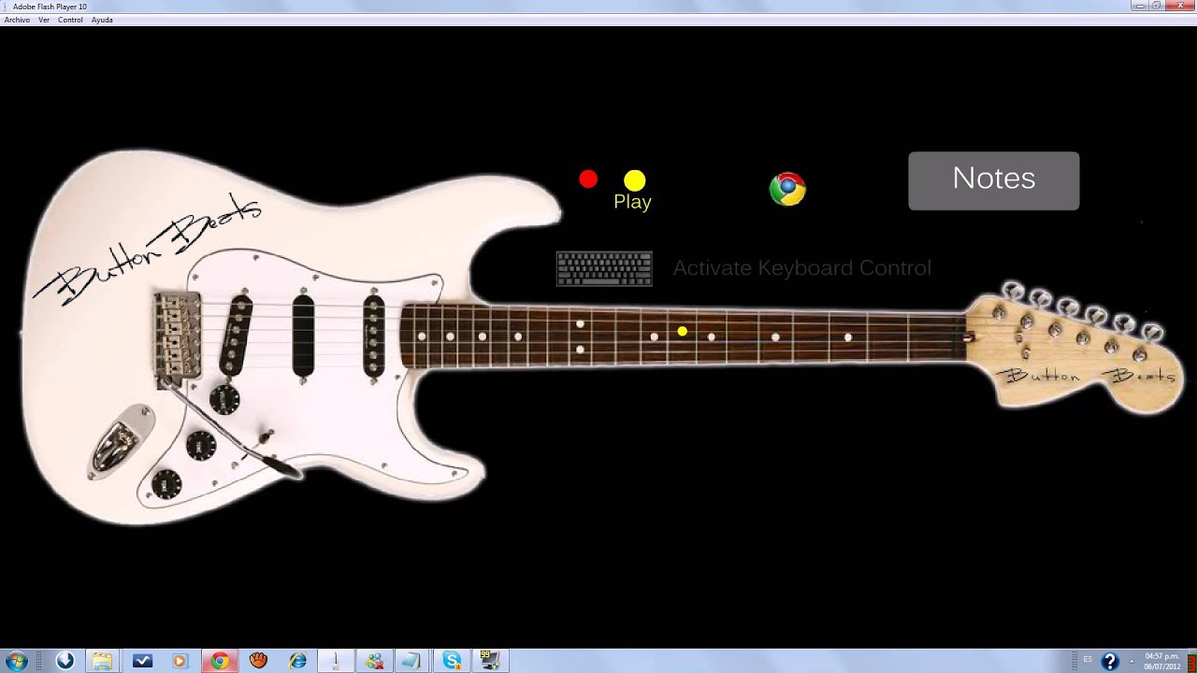Screen dimensions: 1197x673
Task: Open the Windows Start menu
Action: click(16, 661)
